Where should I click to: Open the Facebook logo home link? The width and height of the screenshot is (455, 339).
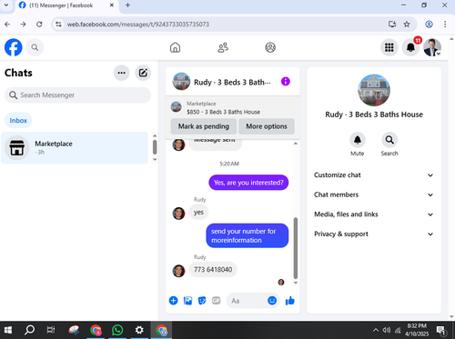click(14, 47)
